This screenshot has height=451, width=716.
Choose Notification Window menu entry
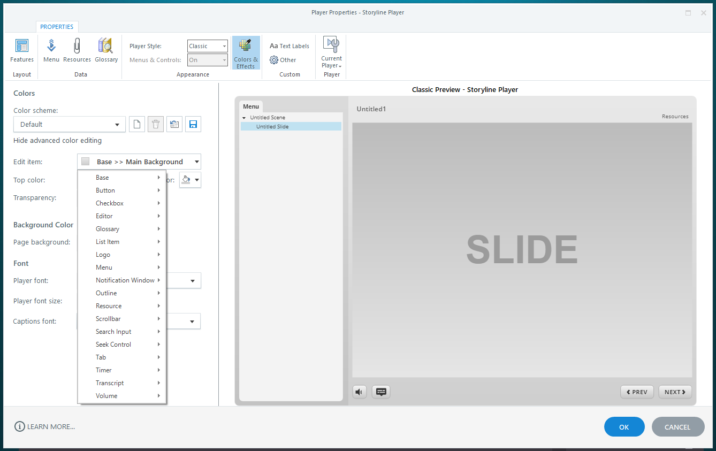coord(125,280)
